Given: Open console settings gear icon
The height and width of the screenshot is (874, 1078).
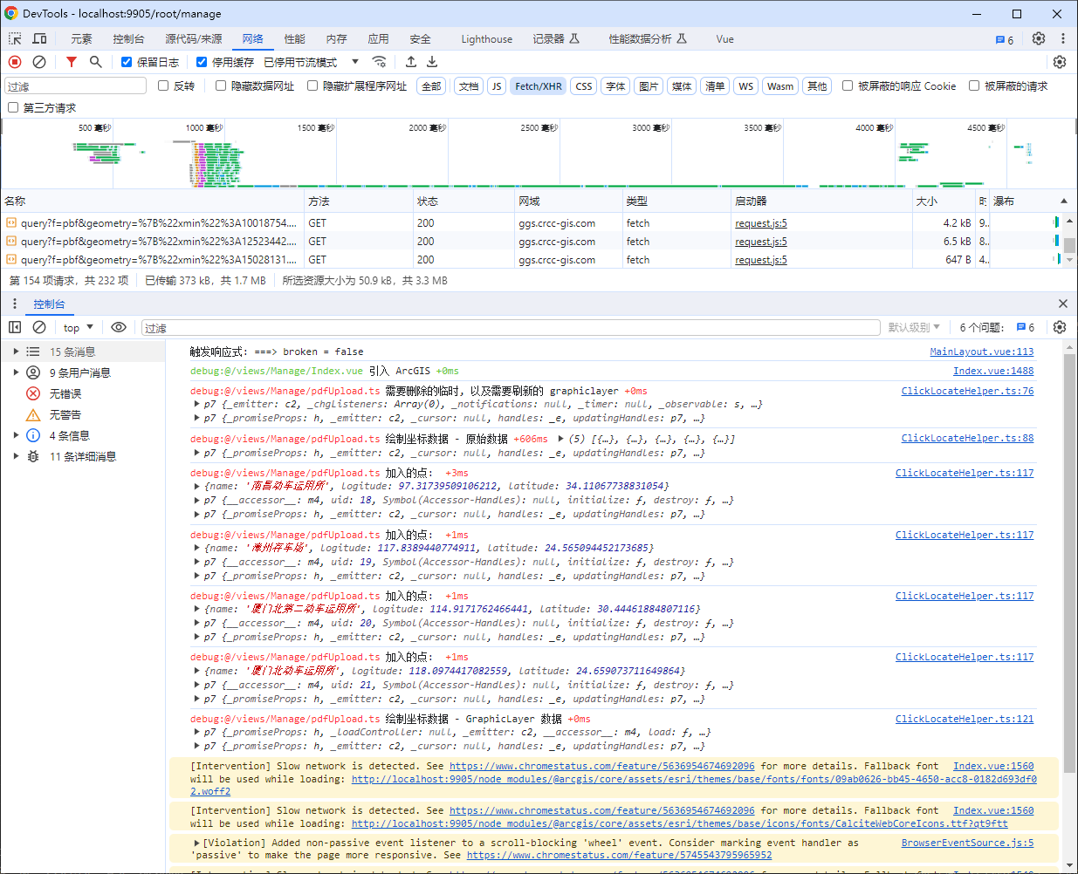Looking at the screenshot, I should [1060, 327].
